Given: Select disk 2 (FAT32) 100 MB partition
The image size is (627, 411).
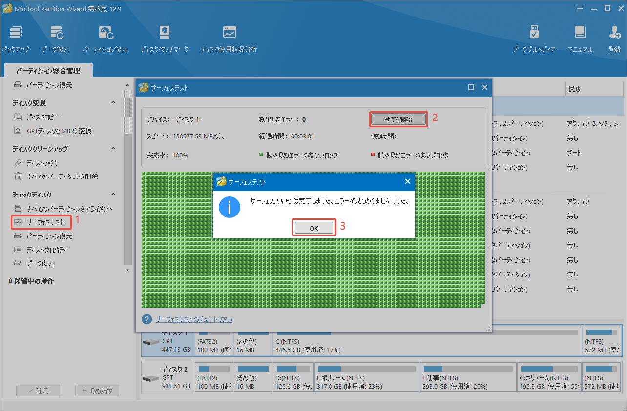Looking at the screenshot, I should (x=213, y=376).
